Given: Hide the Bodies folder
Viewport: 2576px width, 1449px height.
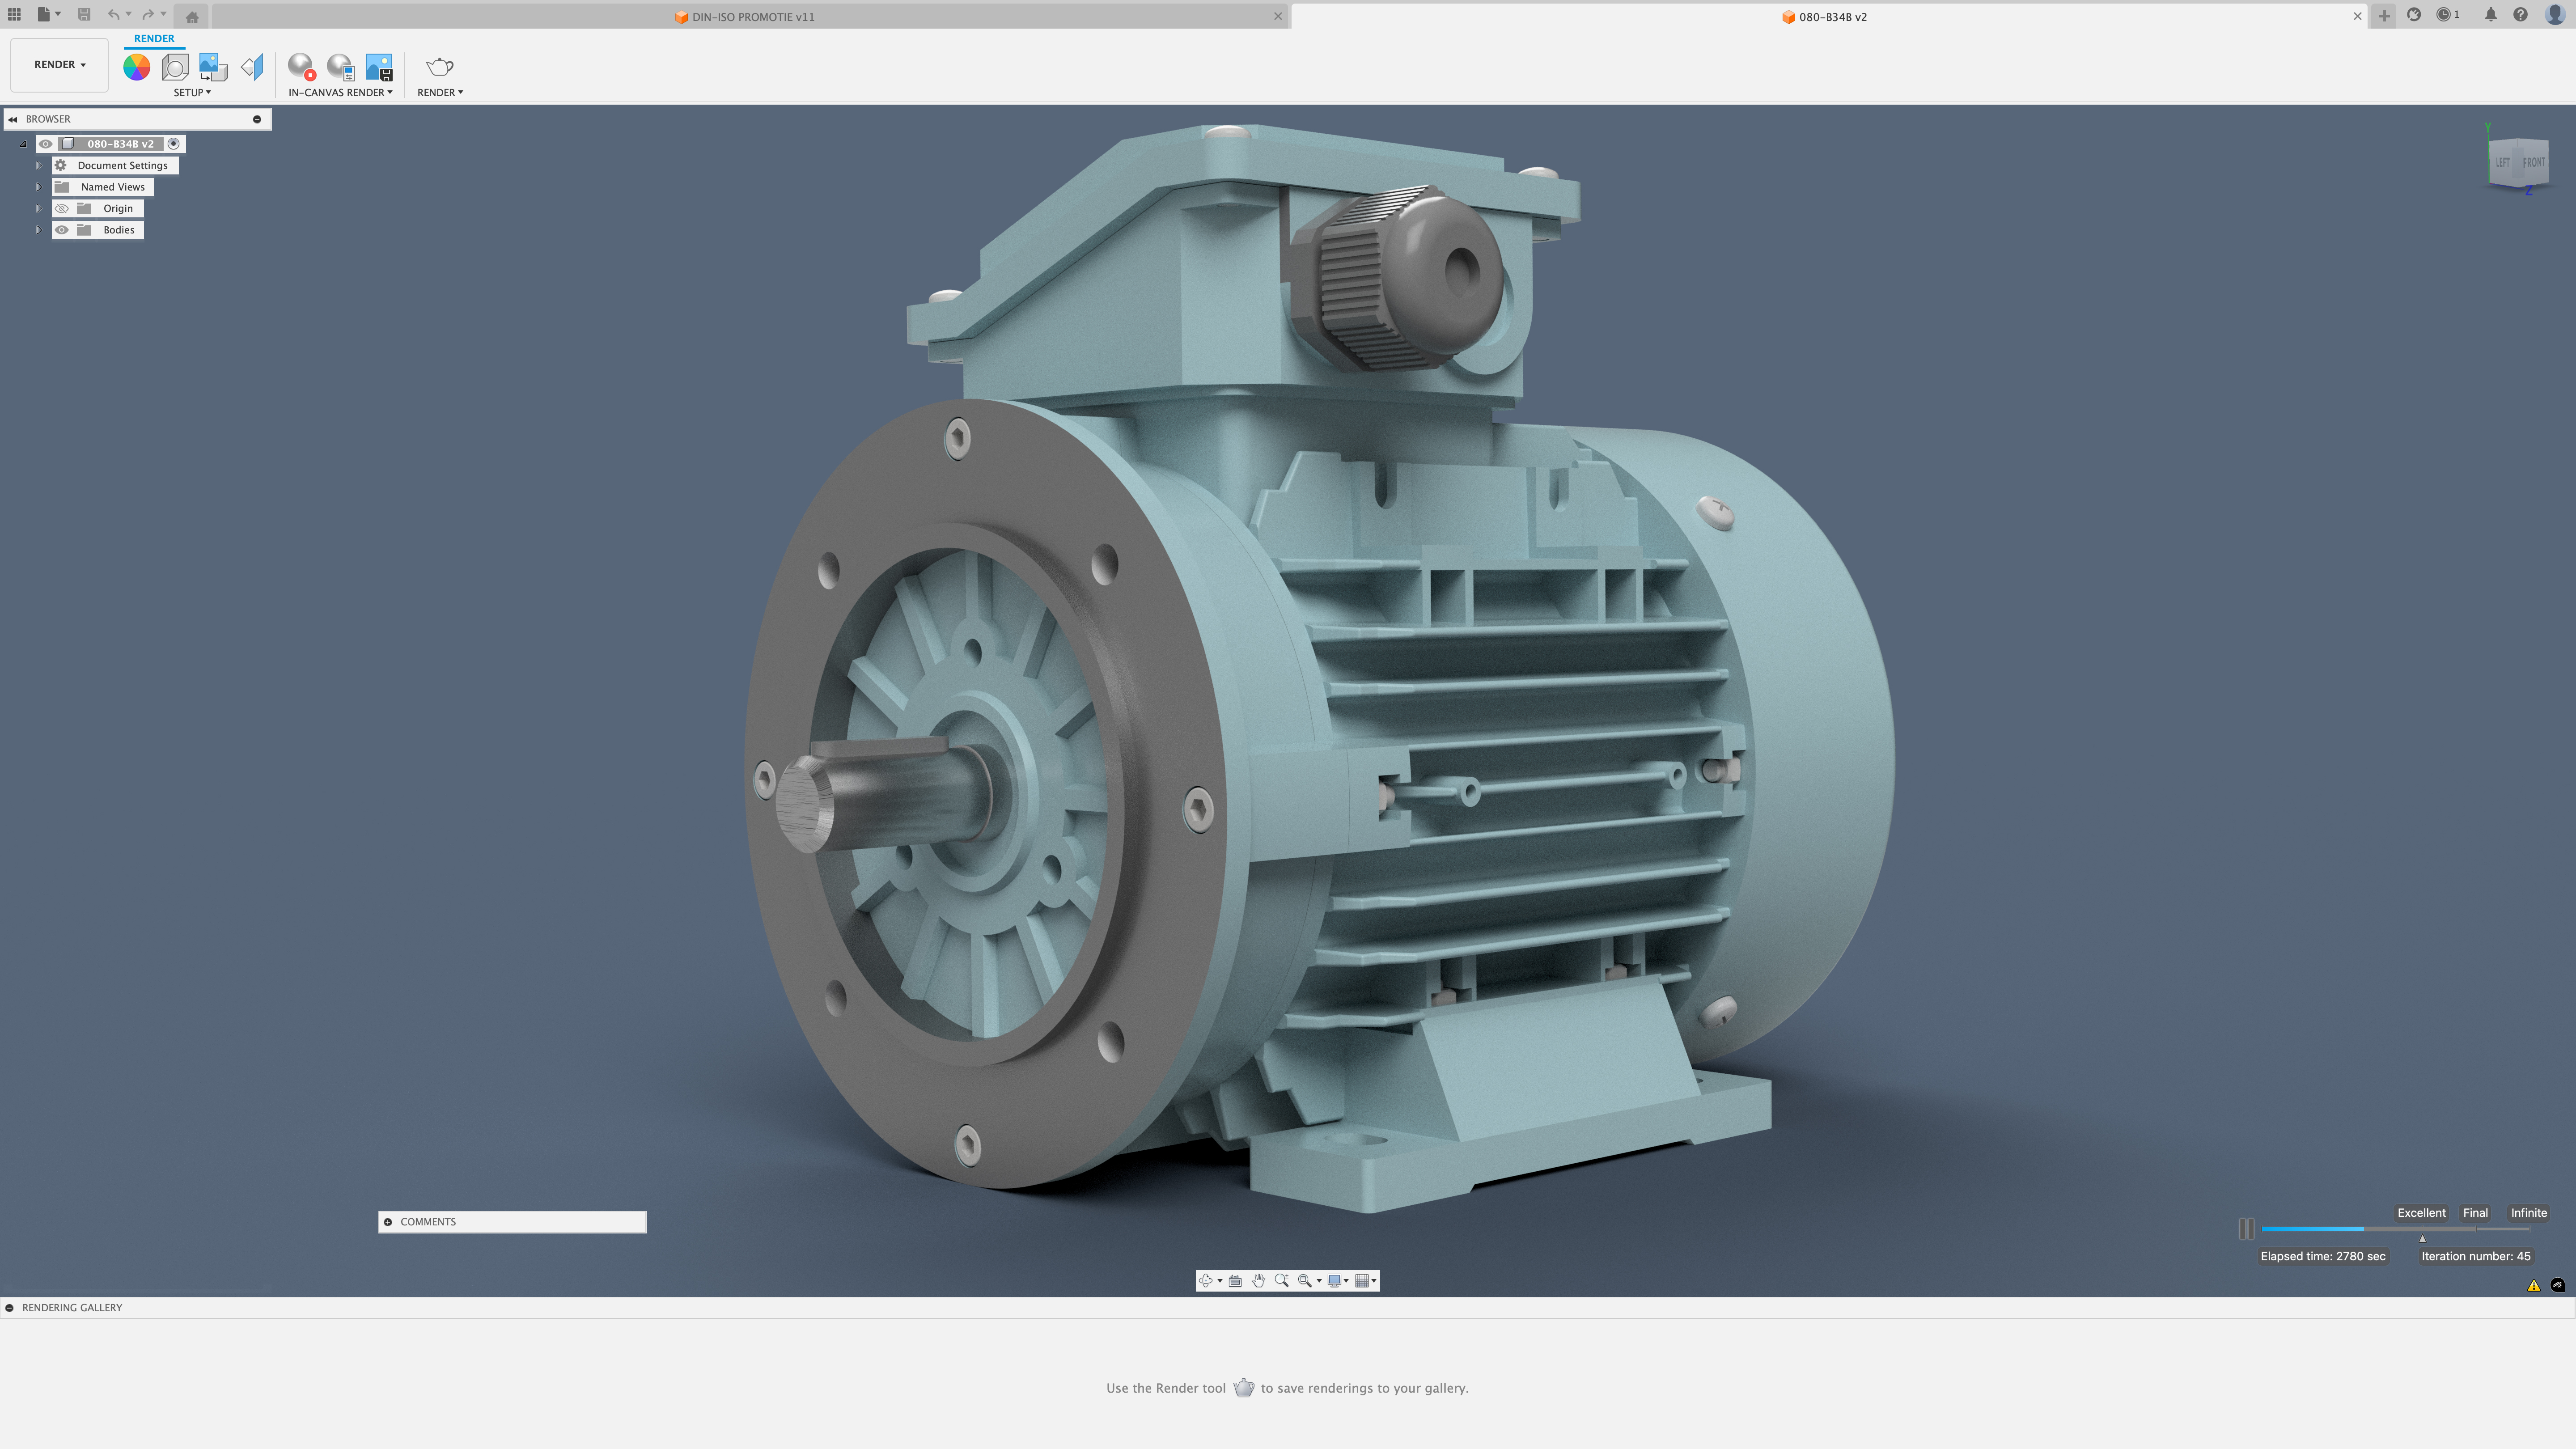Looking at the screenshot, I should point(62,230).
